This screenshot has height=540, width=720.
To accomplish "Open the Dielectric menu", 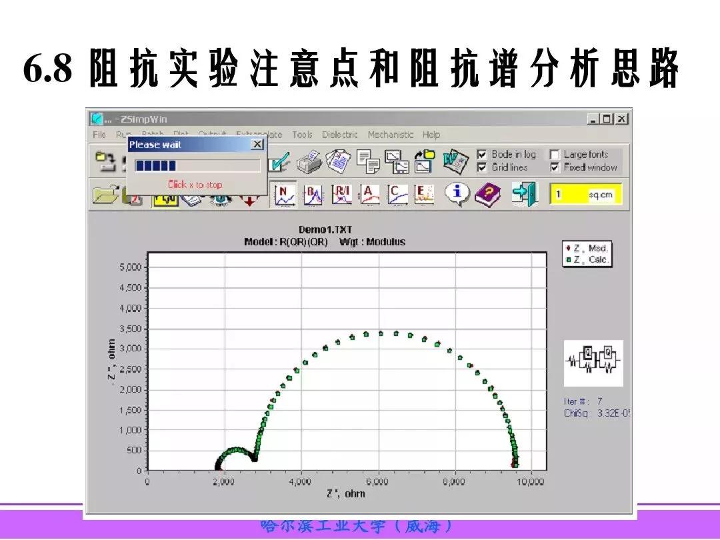I will 340,135.
